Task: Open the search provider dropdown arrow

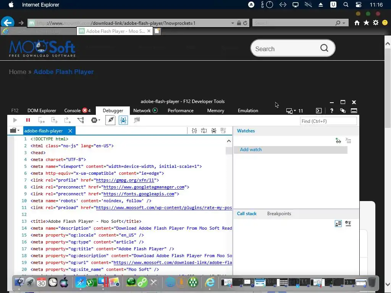Action: pyautogui.click(x=344, y=23)
